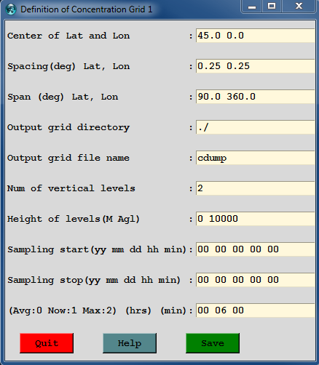This screenshot has height=365, width=319.
Task: Minimize the Concentration Grid window
Action: 252,7
